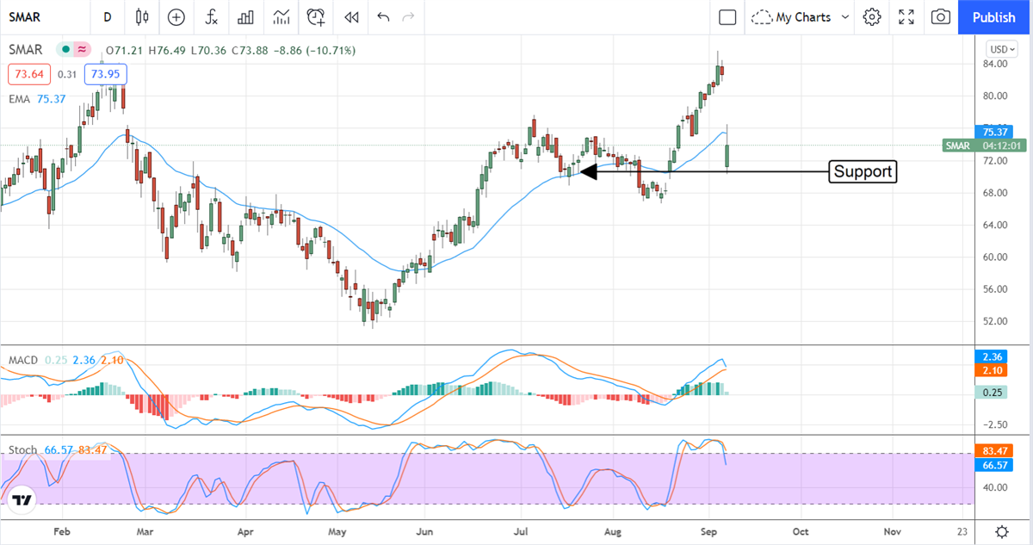Viewport: 1033px width, 545px height.
Task: Click the Jun label on the time axis
Action: 424,532
